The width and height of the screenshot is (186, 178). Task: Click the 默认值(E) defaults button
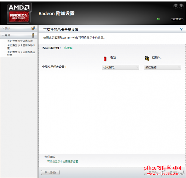click(50, 172)
